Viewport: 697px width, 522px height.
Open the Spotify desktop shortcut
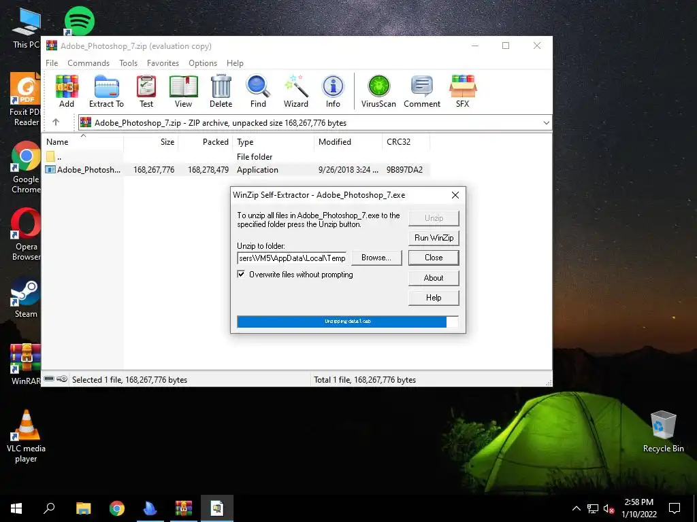tap(79, 21)
